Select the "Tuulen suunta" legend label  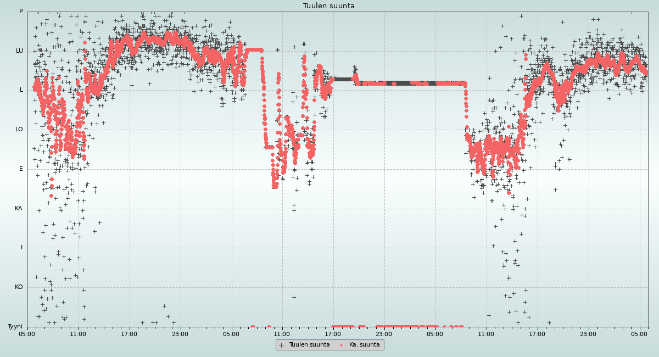tap(309, 345)
